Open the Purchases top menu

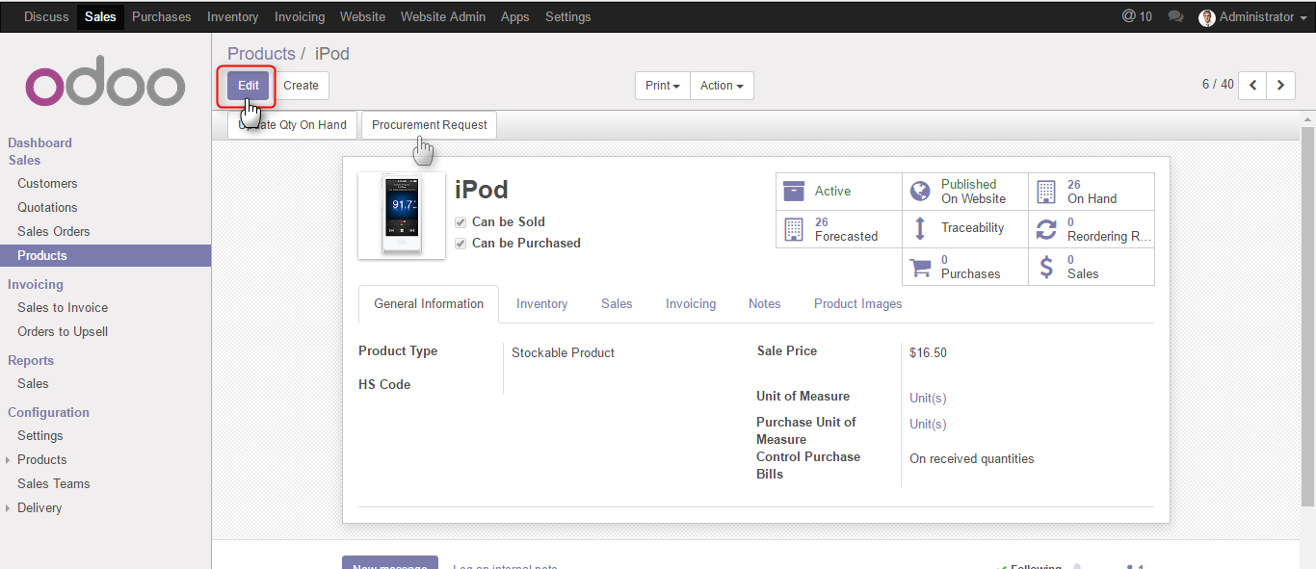(x=161, y=17)
